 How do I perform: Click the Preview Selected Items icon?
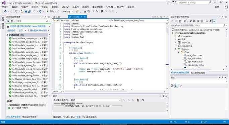pyautogui.click(x=214, y=21)
